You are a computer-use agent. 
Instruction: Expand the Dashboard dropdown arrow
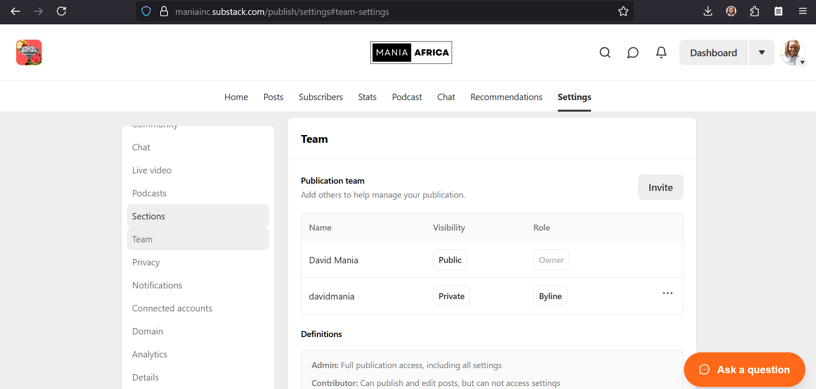pos(762,52)
